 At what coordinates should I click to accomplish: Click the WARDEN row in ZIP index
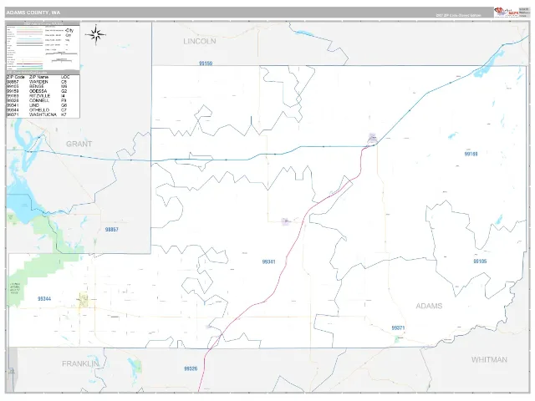tap(43, 82)
